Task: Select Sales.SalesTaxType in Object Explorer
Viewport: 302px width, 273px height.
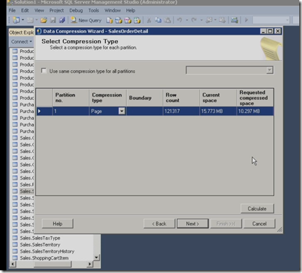Action: [x=40, y=238]
